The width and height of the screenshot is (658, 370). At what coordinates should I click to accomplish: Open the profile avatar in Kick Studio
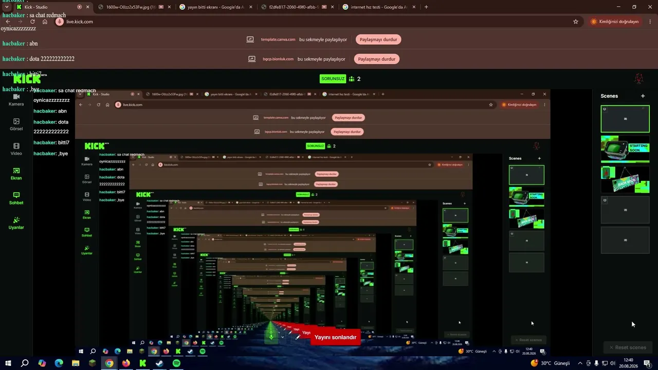pos(638,79)
